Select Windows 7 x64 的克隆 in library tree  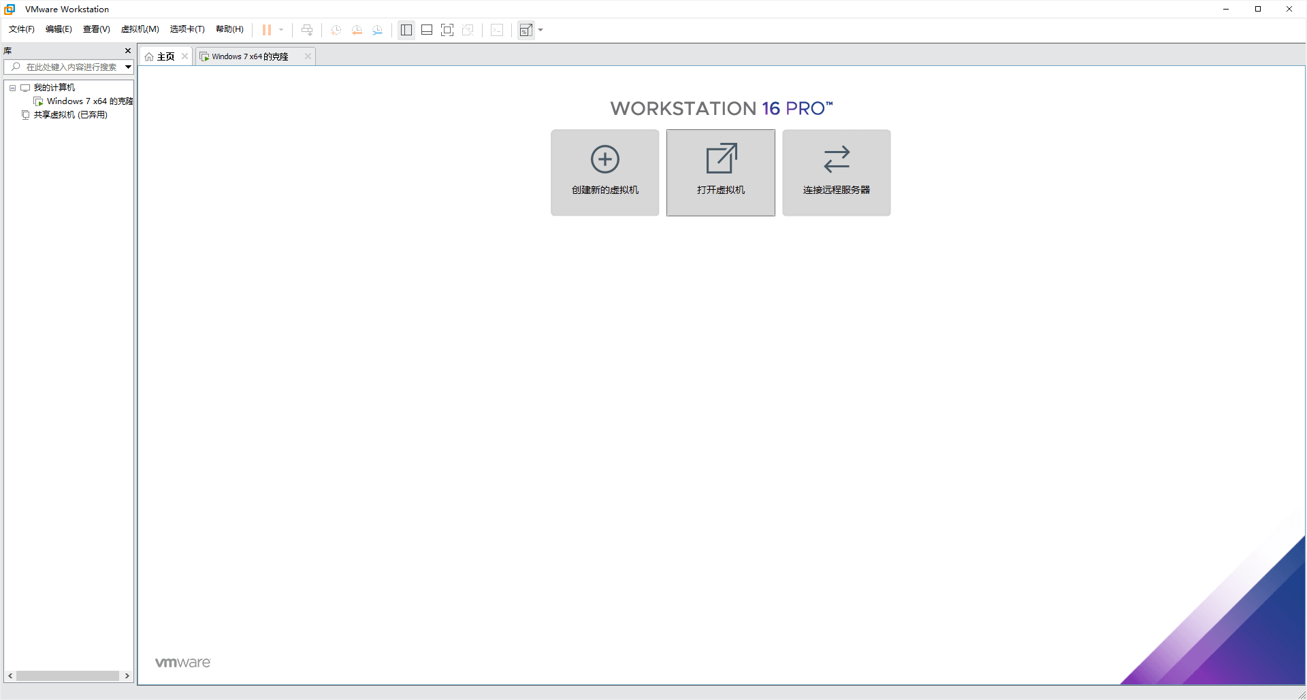(90, 101)
